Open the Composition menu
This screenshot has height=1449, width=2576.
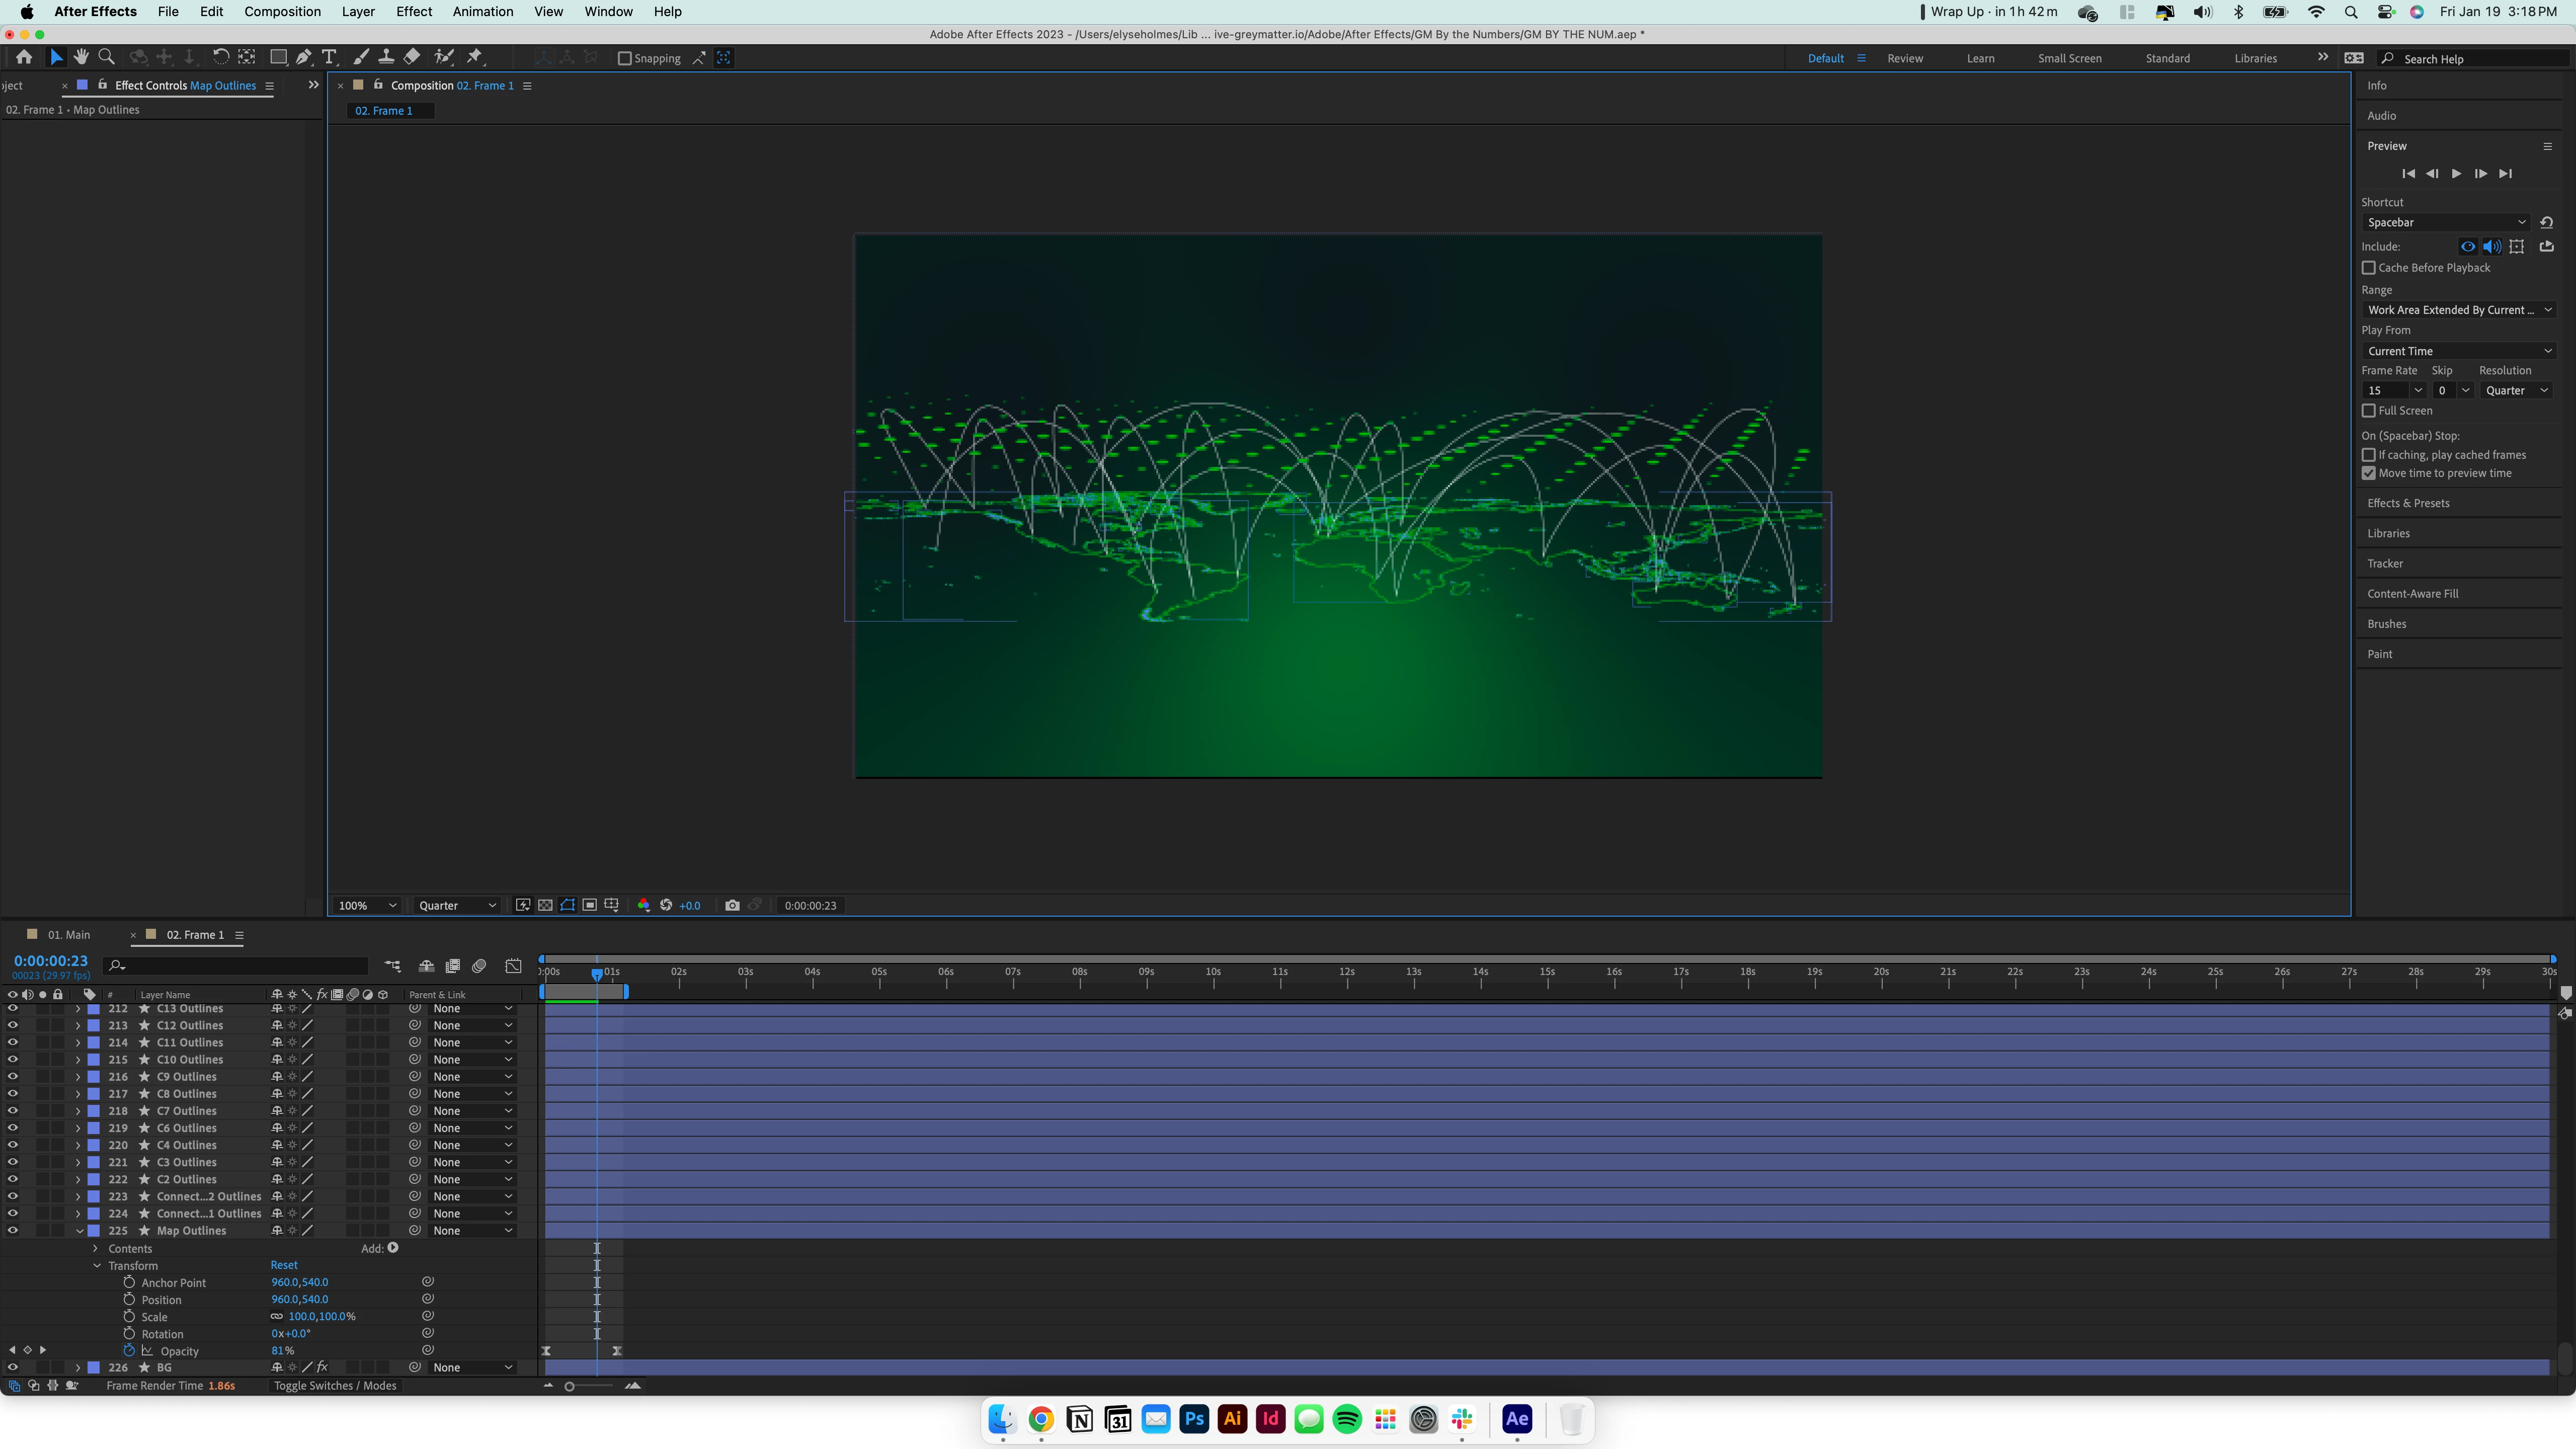282,11
